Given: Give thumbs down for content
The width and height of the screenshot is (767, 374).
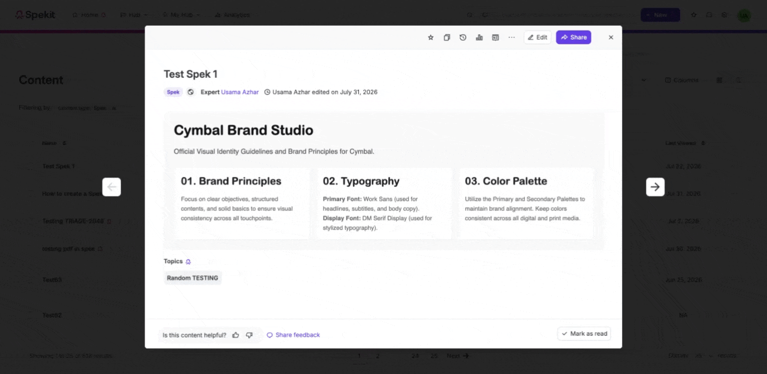Looking at the screenshot, I should 249,335.
